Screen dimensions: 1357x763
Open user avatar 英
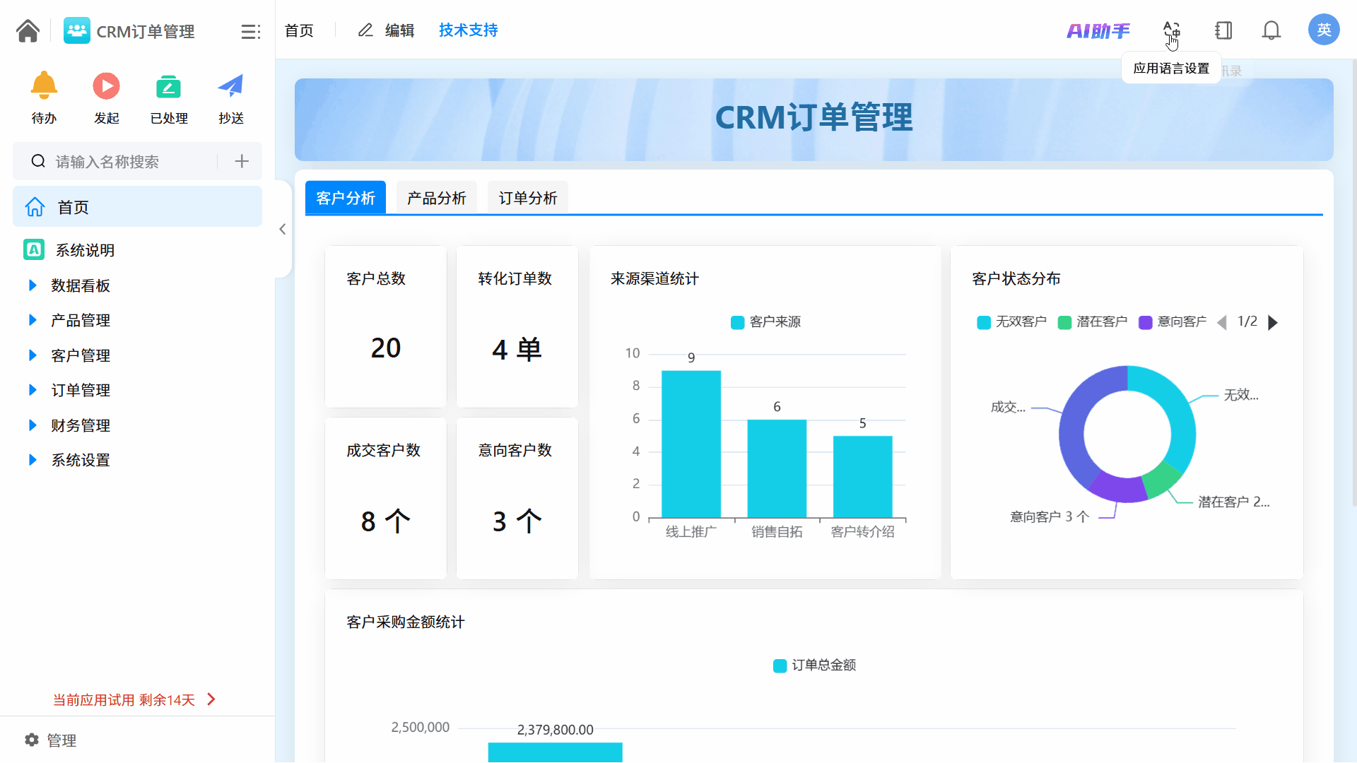point(1324,30)
